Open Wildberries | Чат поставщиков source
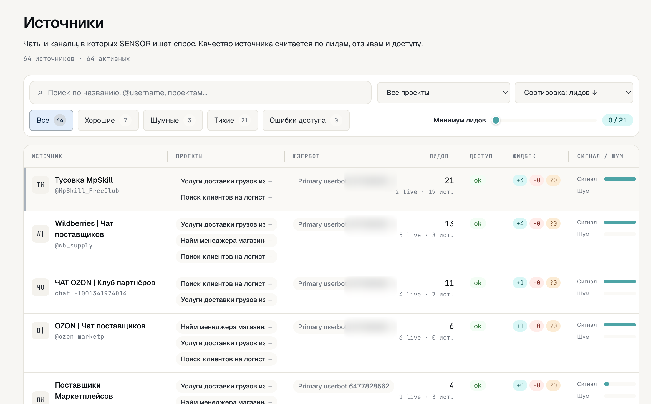Image resolution: width=651 pixels, height=404 pixels. [x=84, y=229]
